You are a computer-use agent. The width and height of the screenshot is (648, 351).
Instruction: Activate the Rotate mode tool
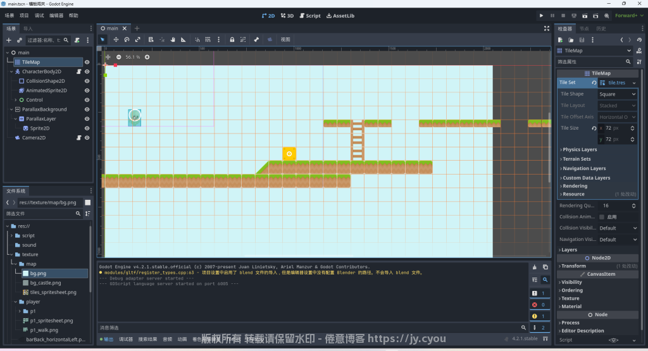(x=127, y=39)
